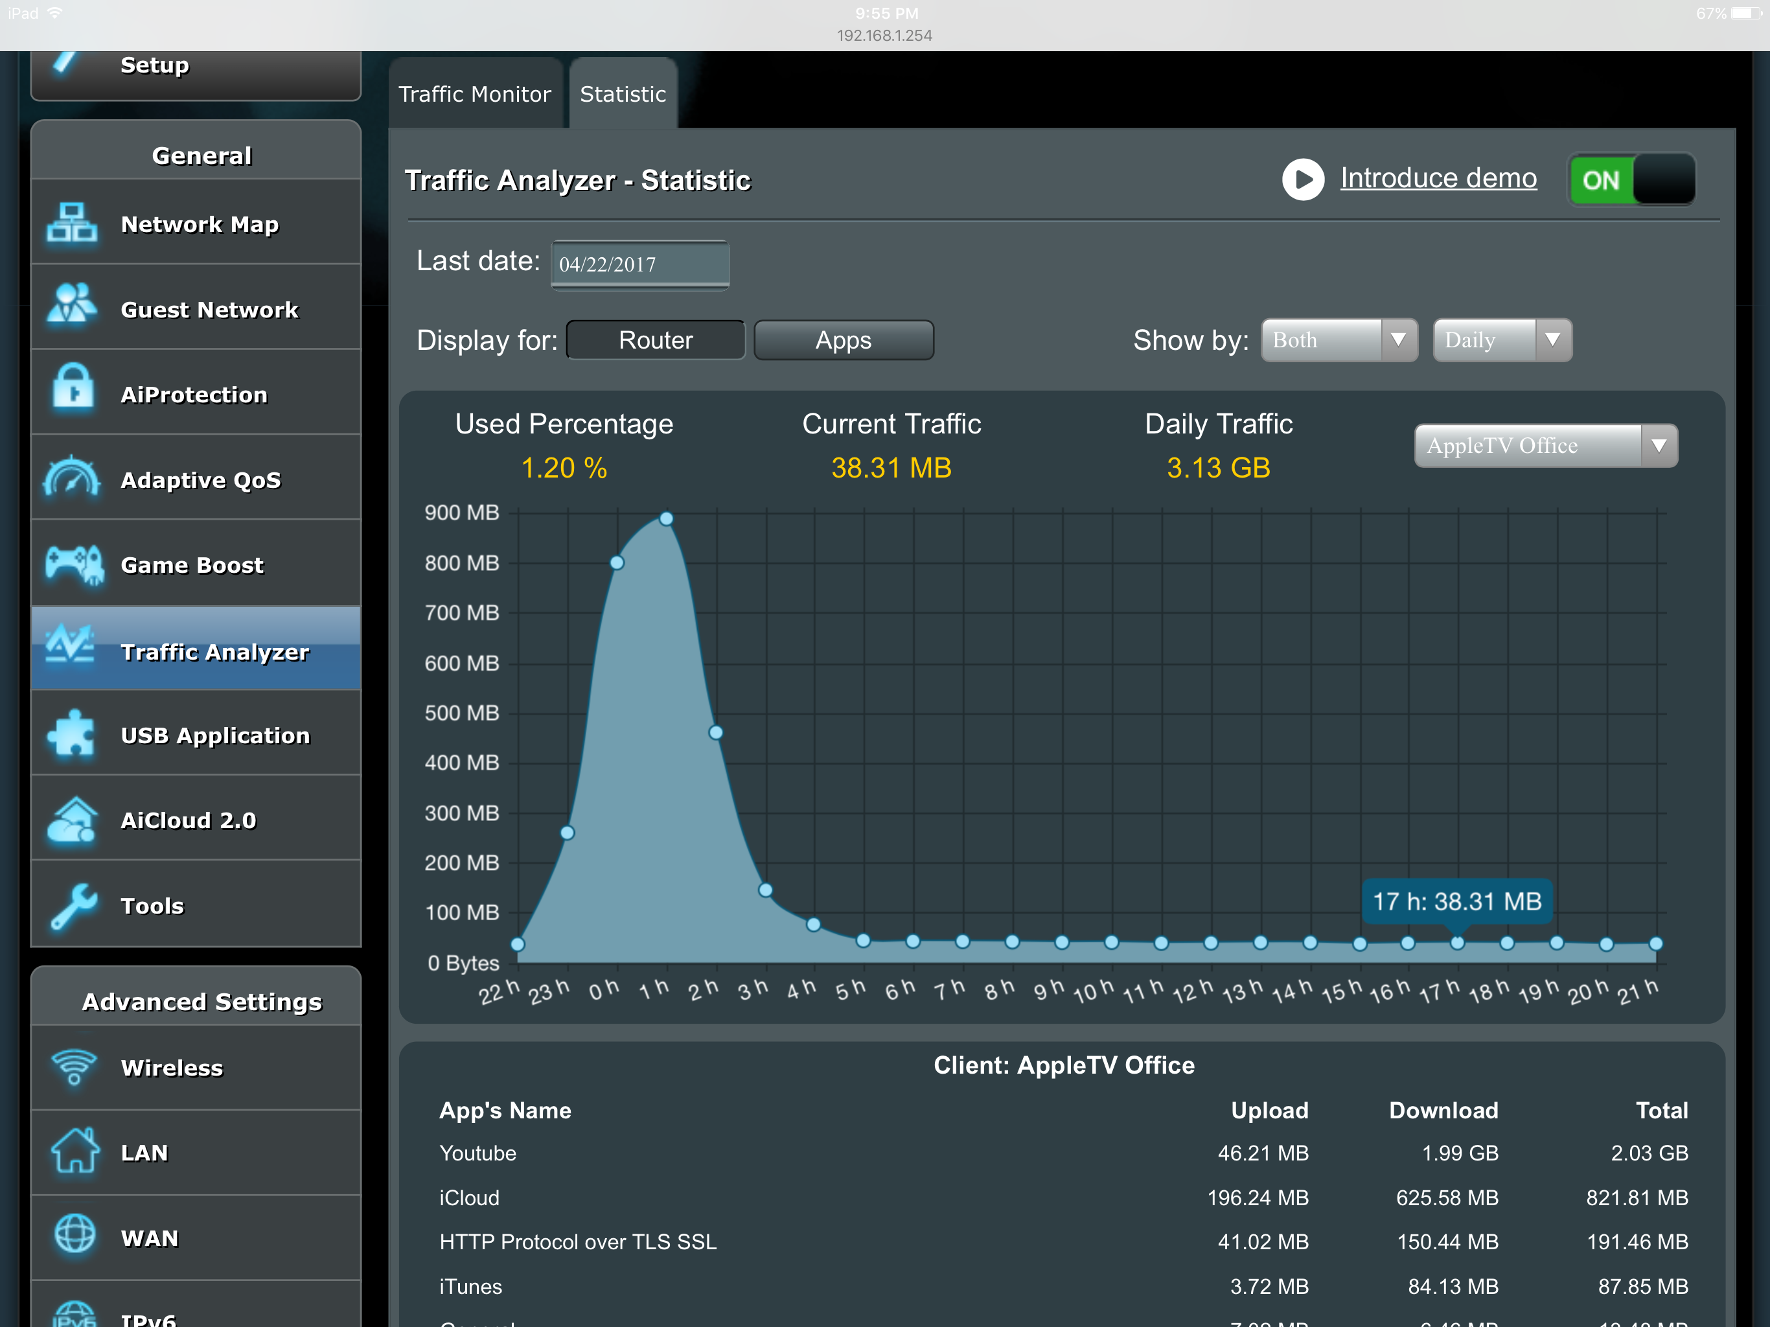Toggle the Traffic Analyzer ON switch off
This screenshot has width=1770, height=1327.
pos(1630,180)
